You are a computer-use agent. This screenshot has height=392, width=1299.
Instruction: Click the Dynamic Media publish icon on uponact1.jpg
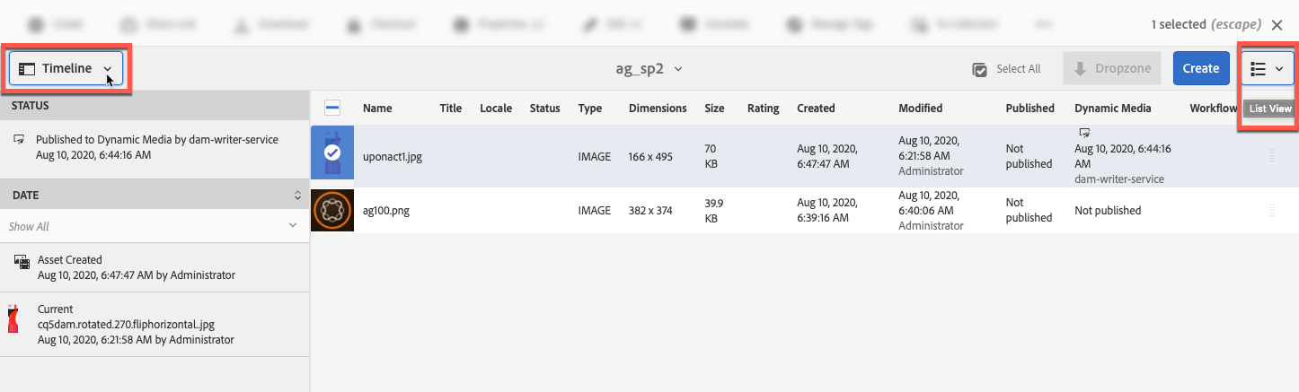1084,133
